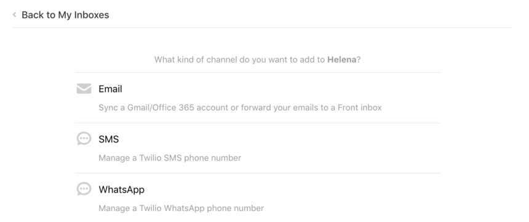Click the words Front inbox in Email description
Image resolution: width=529 pixels, height=222 pixels.
(x=360, y=108)
